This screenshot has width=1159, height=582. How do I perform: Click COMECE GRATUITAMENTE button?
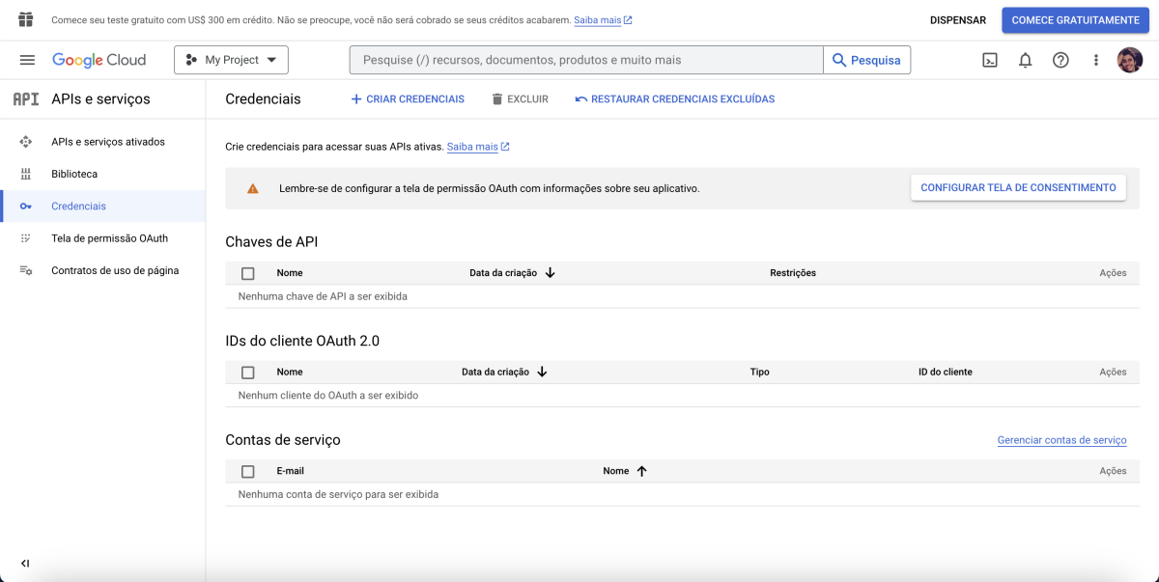(1075, 20)
